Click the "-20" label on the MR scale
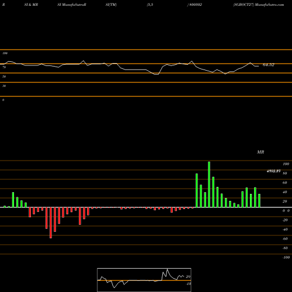 285,220
